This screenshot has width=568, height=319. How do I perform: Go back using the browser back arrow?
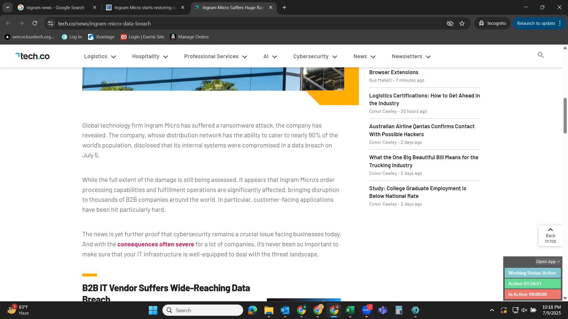tap(8, 23)
